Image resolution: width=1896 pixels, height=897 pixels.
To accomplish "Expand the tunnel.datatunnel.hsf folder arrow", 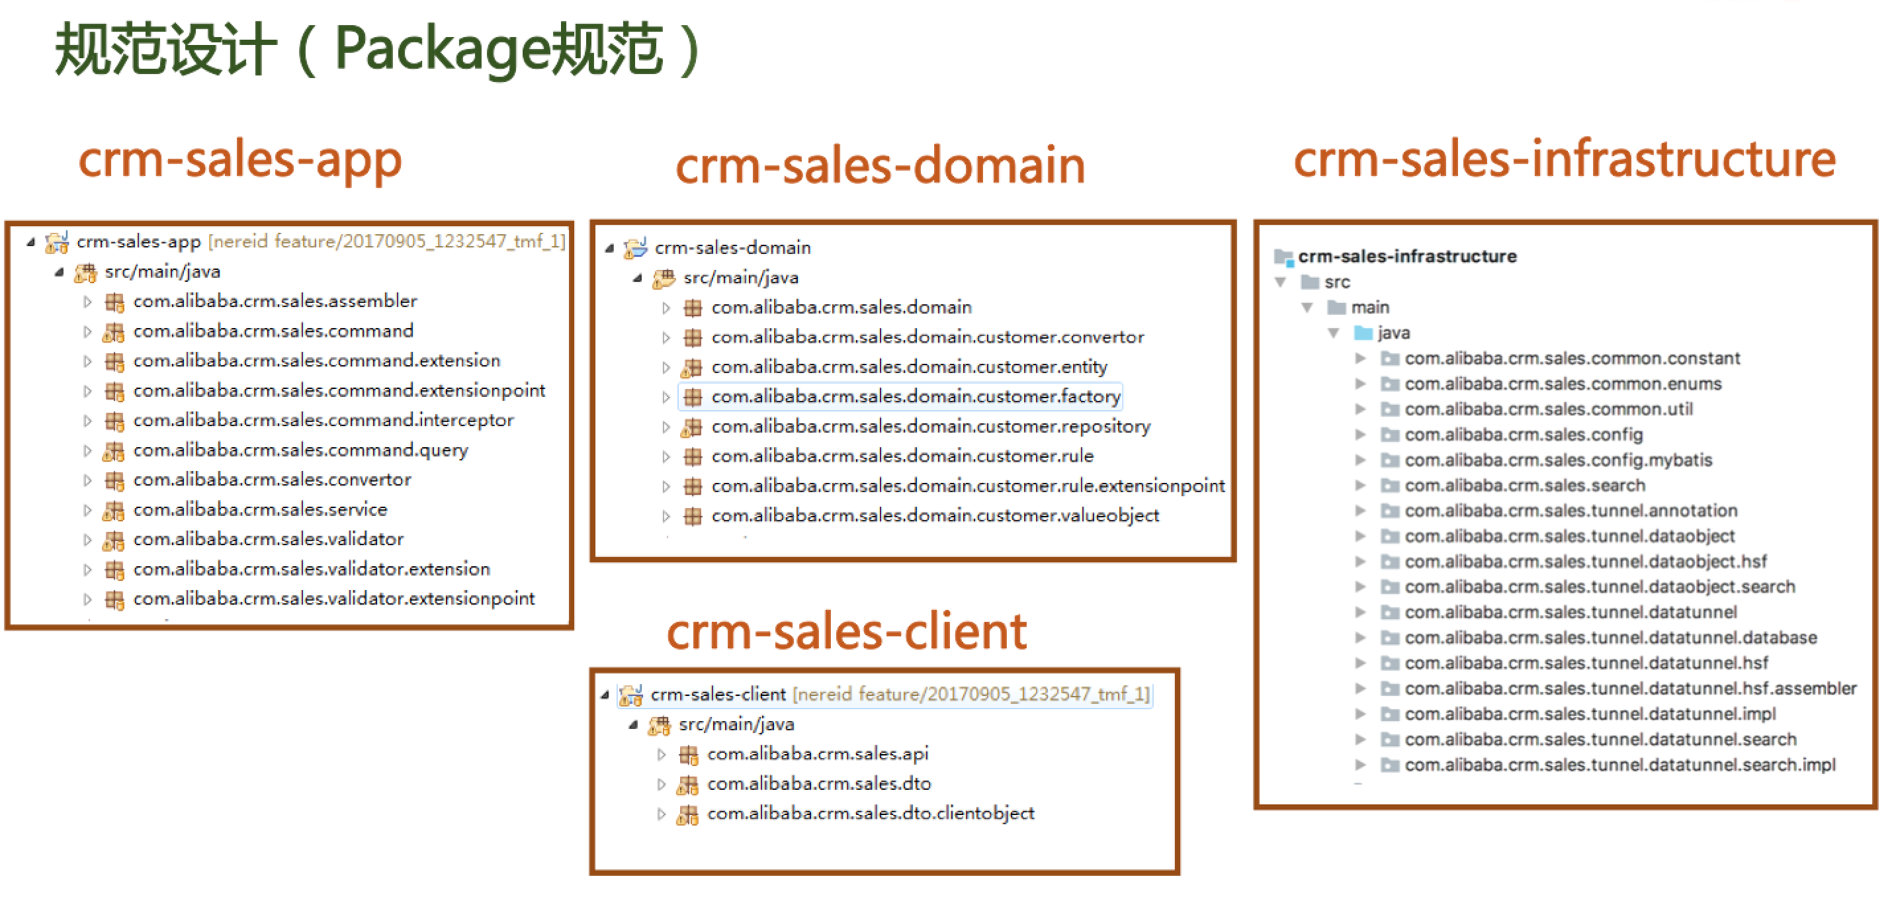I will click(1360, 663).
